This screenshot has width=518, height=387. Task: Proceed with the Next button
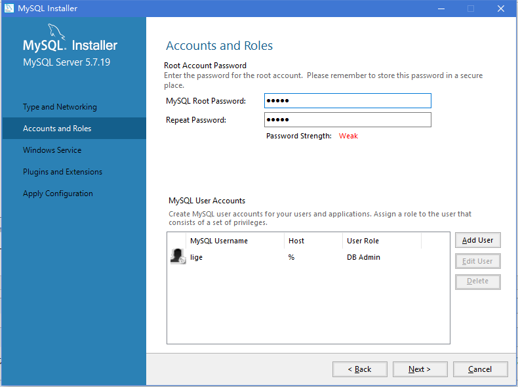[x=420, y=369]
